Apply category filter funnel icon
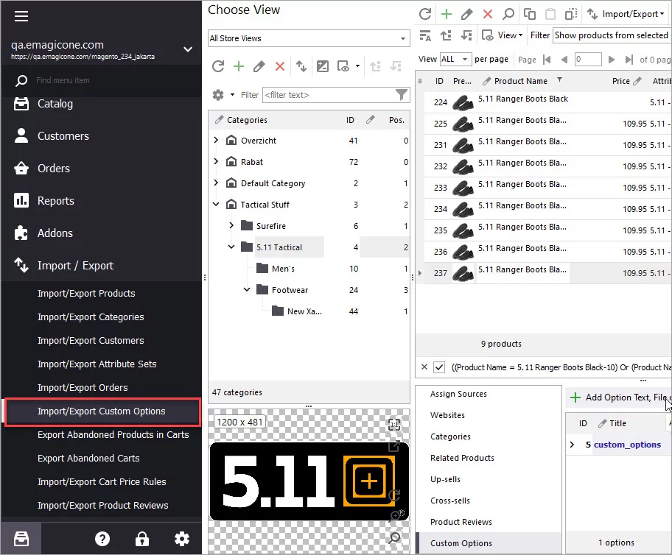Image resolution: width=672 pixels, height=555 pixels. [401, 95]
